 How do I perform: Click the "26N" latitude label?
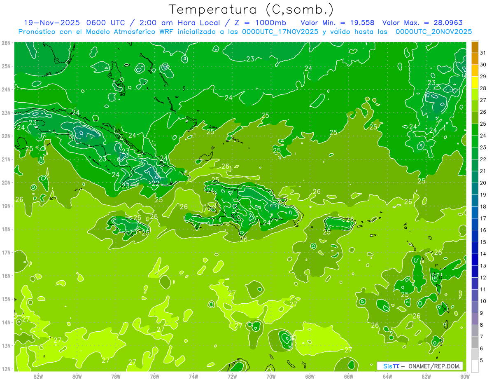(x=6, y=43)
